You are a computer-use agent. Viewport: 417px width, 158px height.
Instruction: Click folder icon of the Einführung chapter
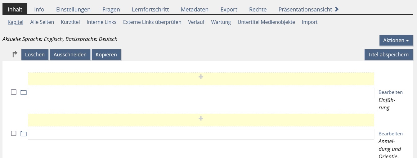24,92
